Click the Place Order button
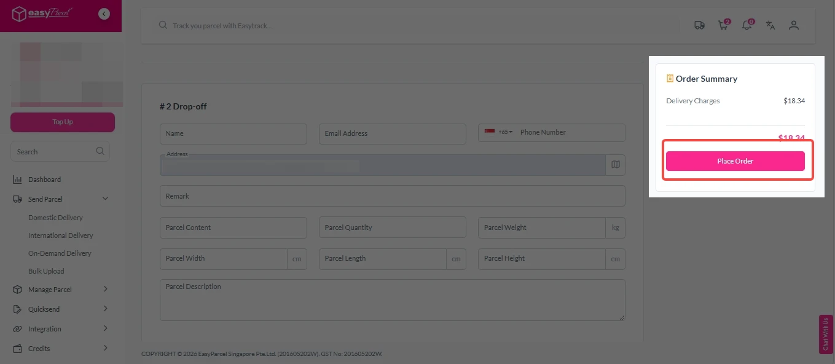This screenshot has width=835, height=364. click(735, 160)
